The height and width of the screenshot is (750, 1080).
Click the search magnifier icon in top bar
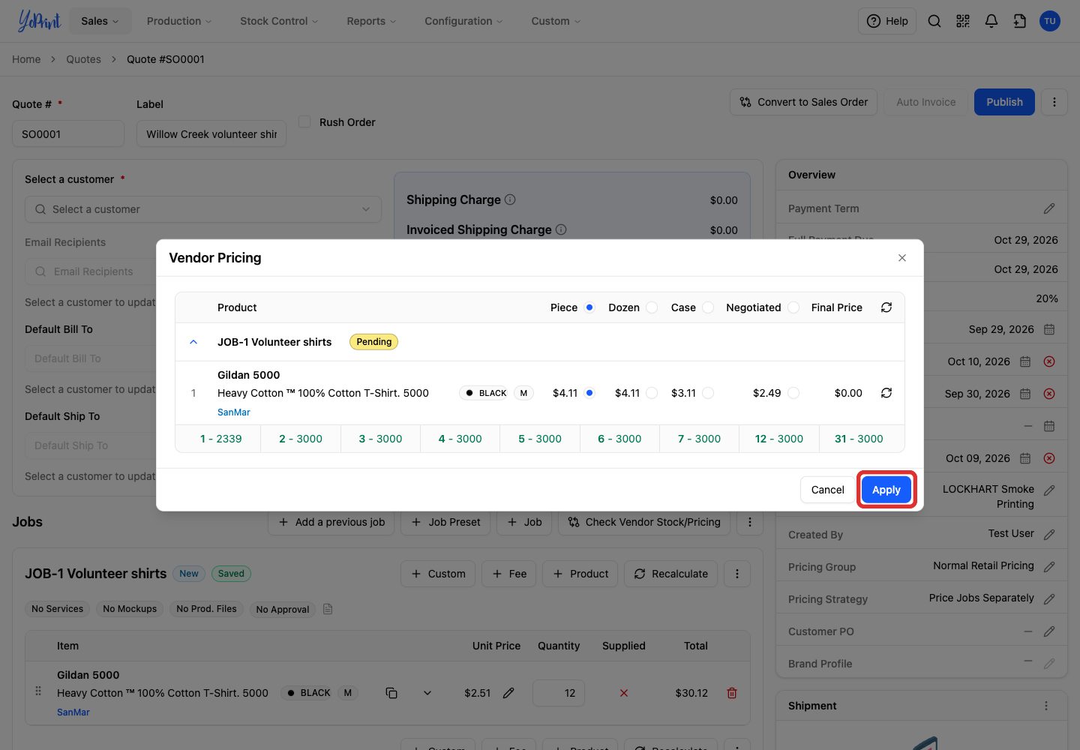pyautogui.click(x=934, y=21)
